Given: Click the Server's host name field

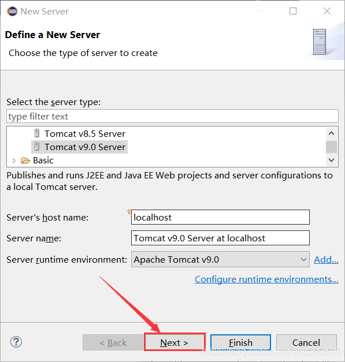Looking at the screenshot, I should 220,217.
